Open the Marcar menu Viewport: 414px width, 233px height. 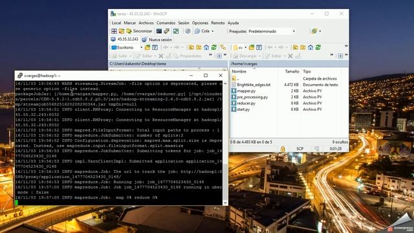[x=129, y=23]
